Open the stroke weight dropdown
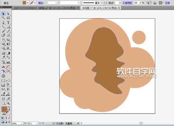 tap(56, 3)
